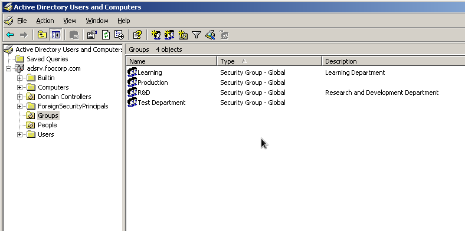Create new organizational unit toolbar icon
Screen dimensions: 465x231
(x=183, y=35)
